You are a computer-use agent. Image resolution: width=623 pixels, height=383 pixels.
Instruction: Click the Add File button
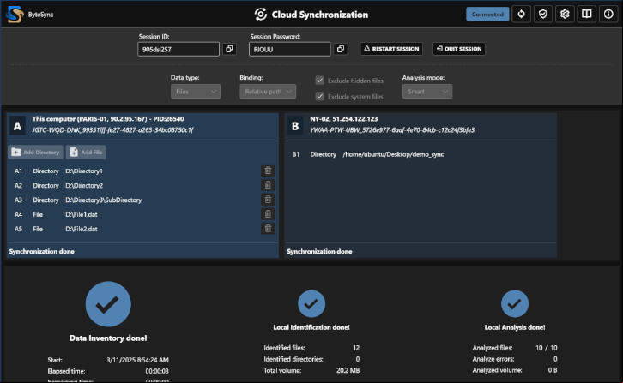(x=86, y=152)
